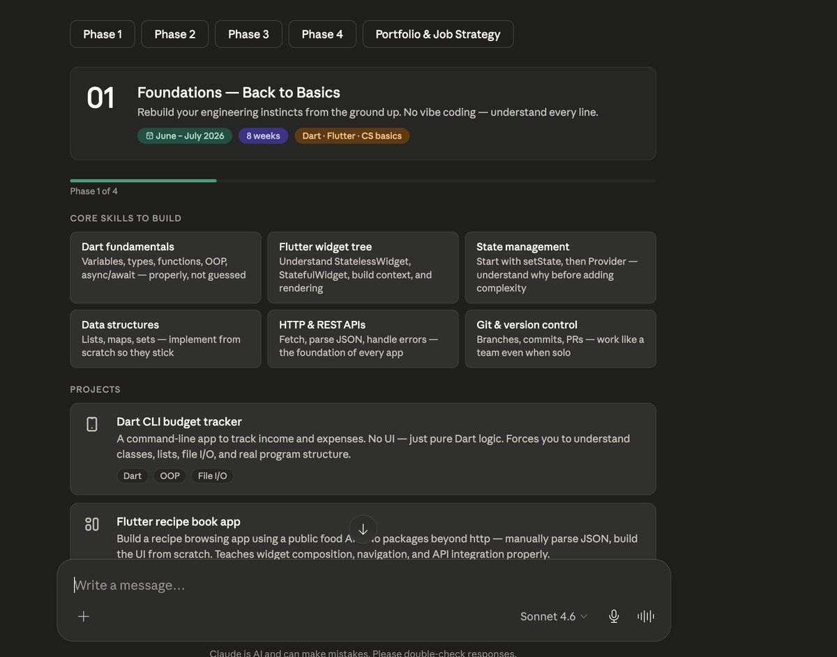Select the Phase 3 tab
Image resolution: width=837 pixels, height=657 pixels.
248,34
